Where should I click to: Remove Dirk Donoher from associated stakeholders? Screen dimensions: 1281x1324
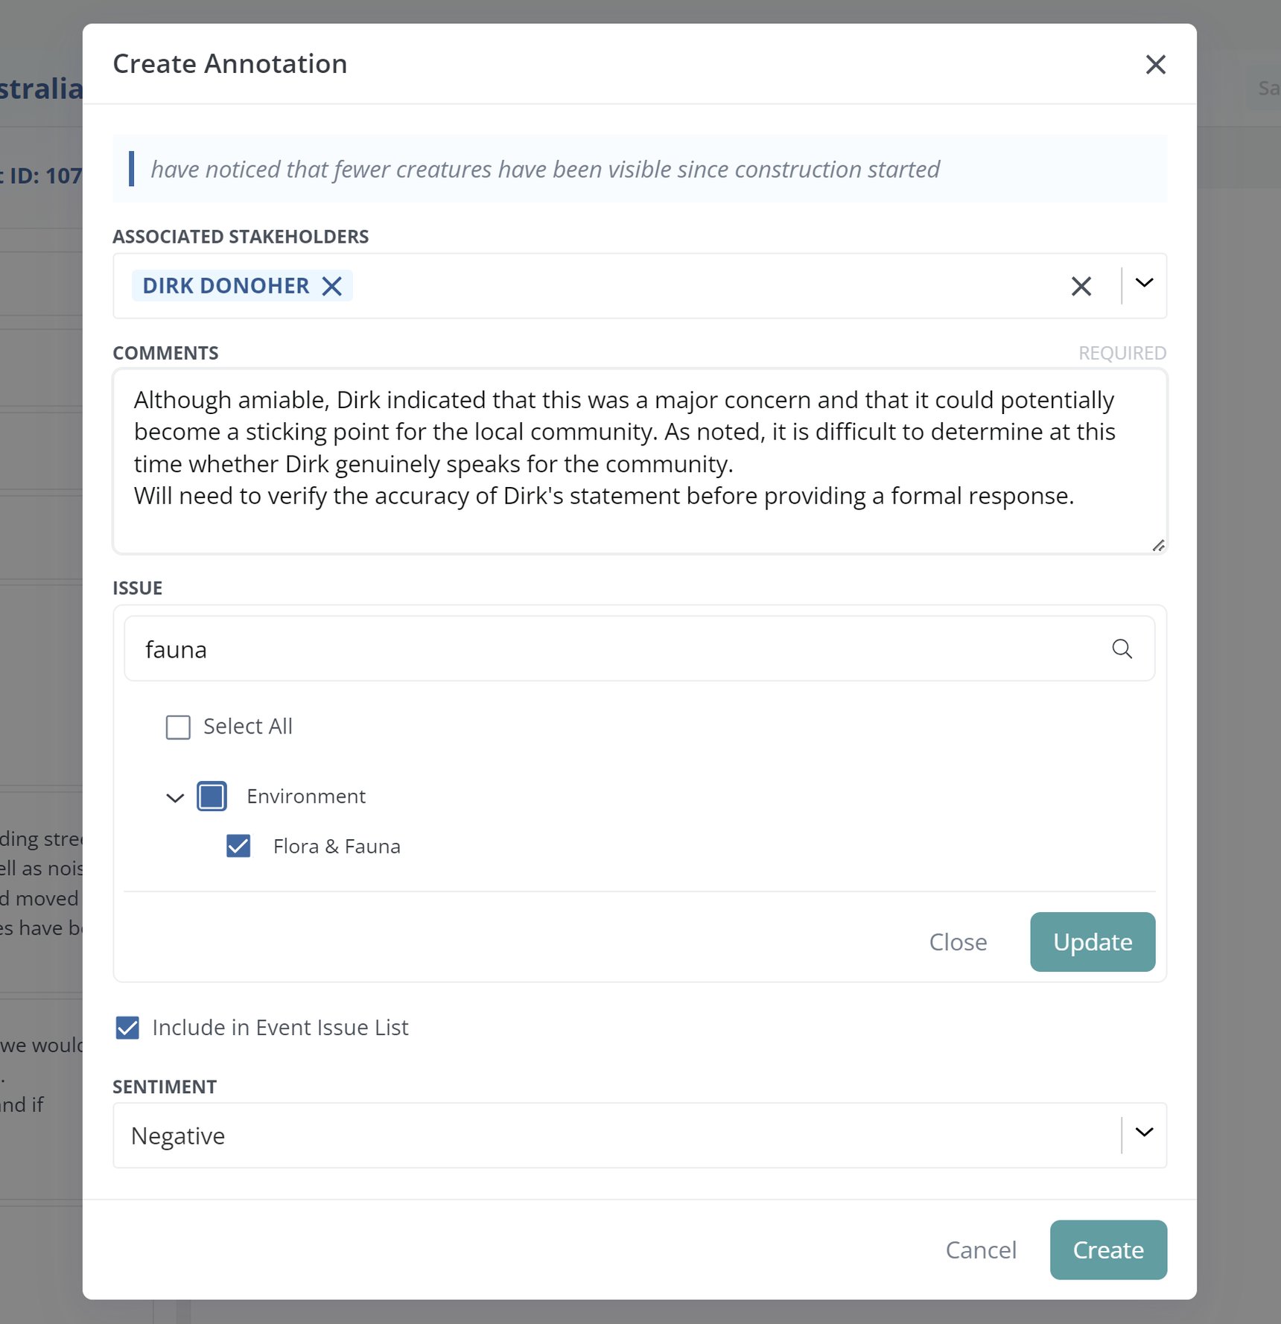pos(332,285)
